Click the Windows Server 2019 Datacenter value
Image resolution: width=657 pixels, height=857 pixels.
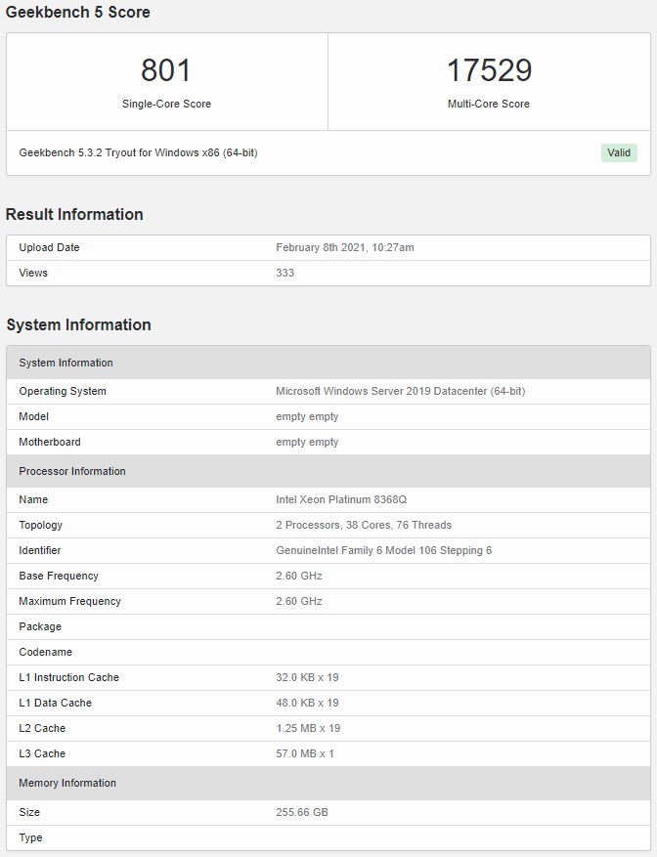click(400, 391)
